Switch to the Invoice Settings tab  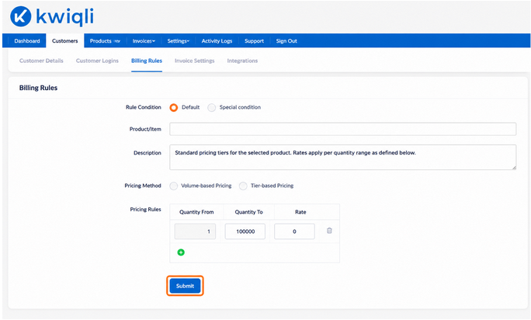194,61
